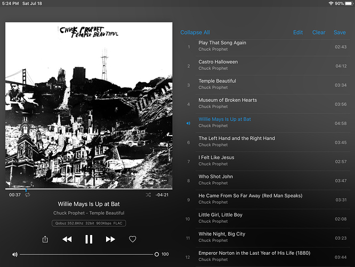
Task: Tap the Temple Beautiful album cover
Action: pyautogui.click(x=88, y=106)
